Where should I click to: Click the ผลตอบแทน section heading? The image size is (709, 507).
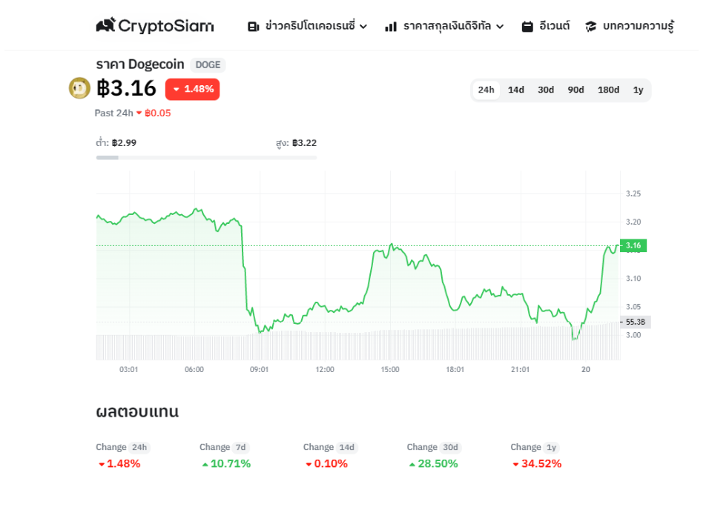137,411
